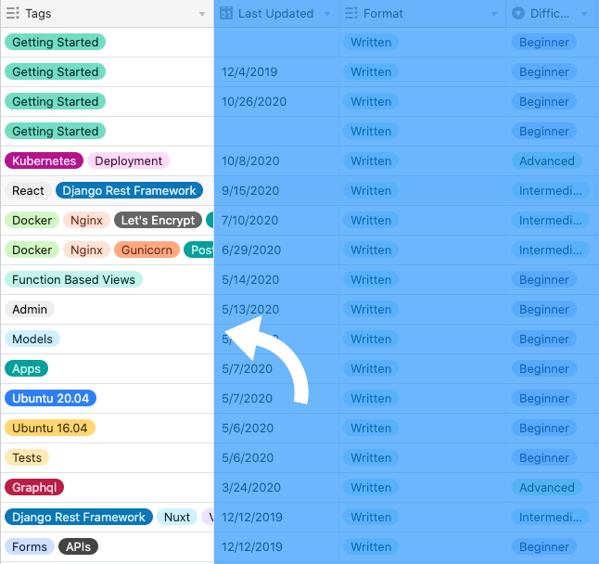Image resolution: width=599 pixels, height=564 pixels.
Task: Select the Ubuntu 20.04 tag
Action: point(50,398)
